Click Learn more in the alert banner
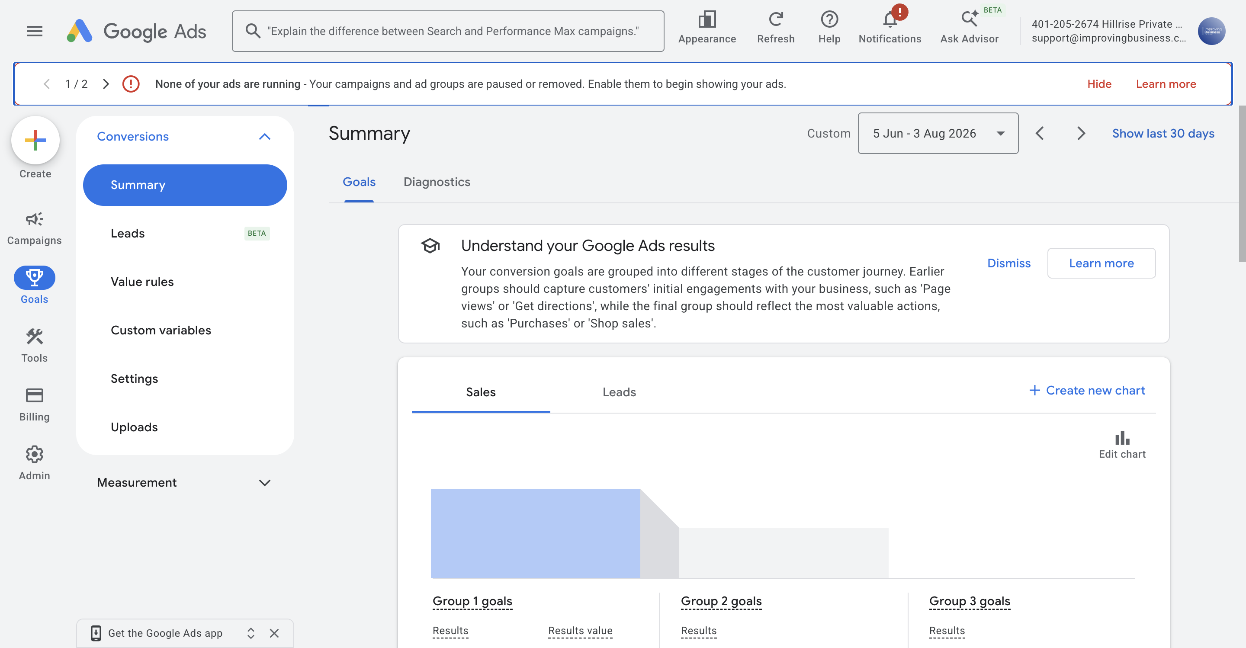 point(1166,83)
